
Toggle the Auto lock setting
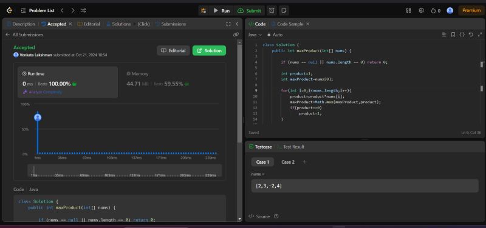[x=275, y=35]
